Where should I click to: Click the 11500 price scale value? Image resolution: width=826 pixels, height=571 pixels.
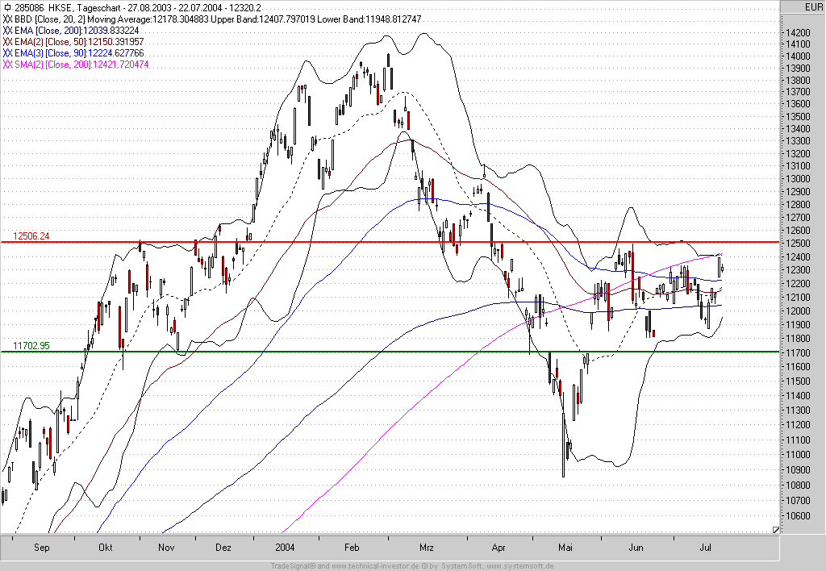[x=798, y=381]
